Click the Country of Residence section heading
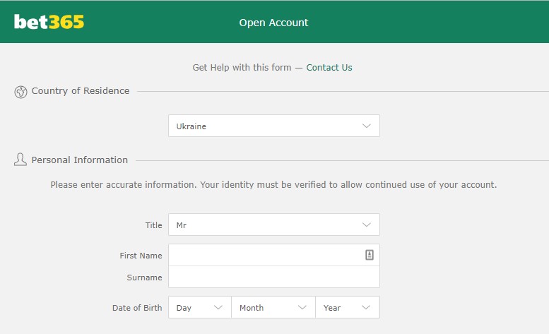This screenshot has width=549, height=334. [x=81, y=91]
